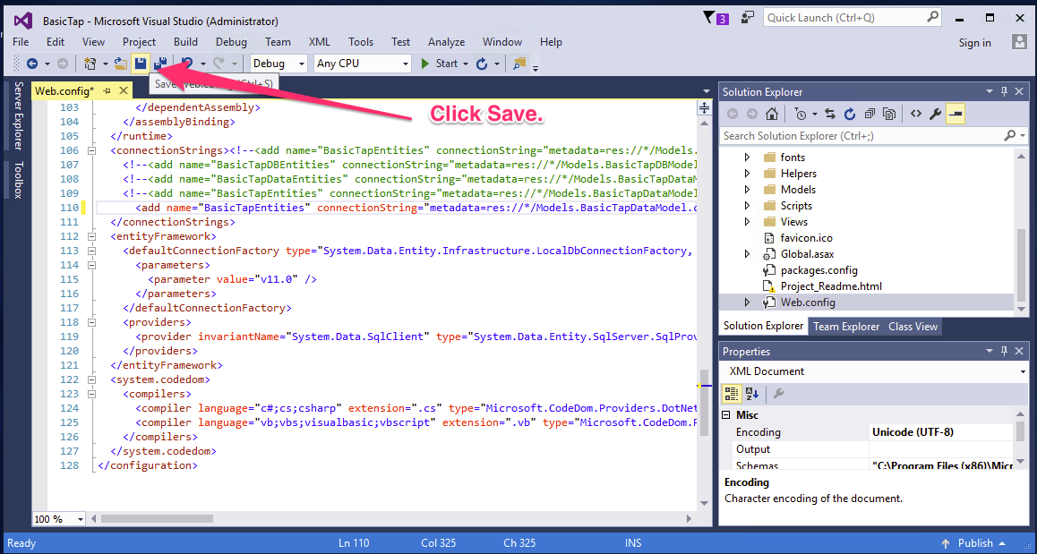Viewport: 1037px width, 554px height.
Task: Click the editor horizontal scrollbar thumb
Action: tap(157, 519)
